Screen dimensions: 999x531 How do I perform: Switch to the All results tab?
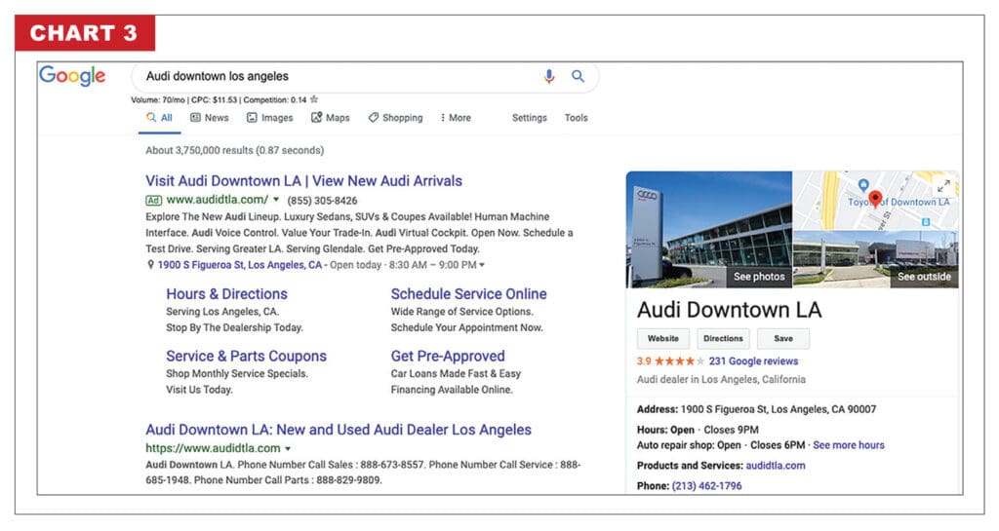159,118
